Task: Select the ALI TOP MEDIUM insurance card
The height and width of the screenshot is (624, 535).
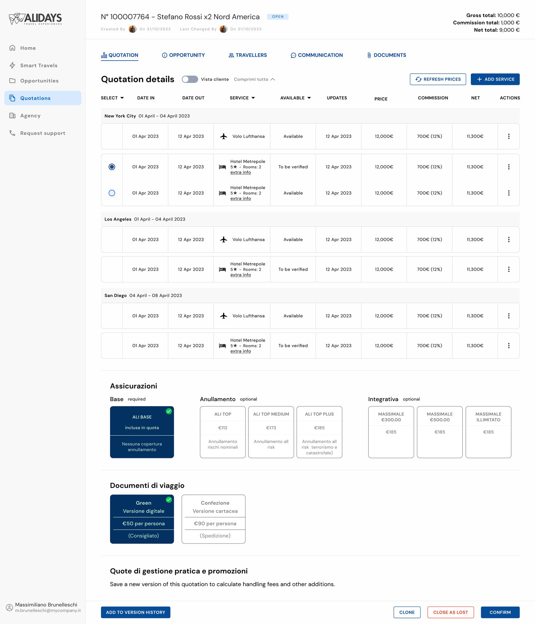Action: (271, 432)
